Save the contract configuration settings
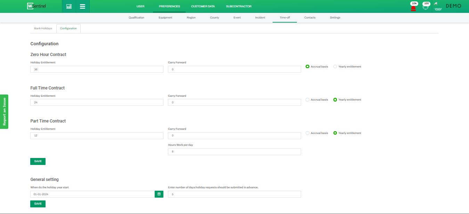 (38, 161)
